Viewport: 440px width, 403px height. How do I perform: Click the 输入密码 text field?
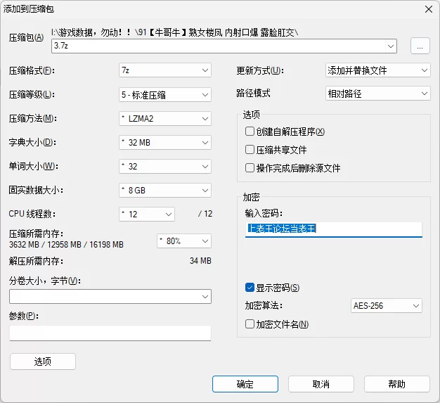tap(333, 229)
